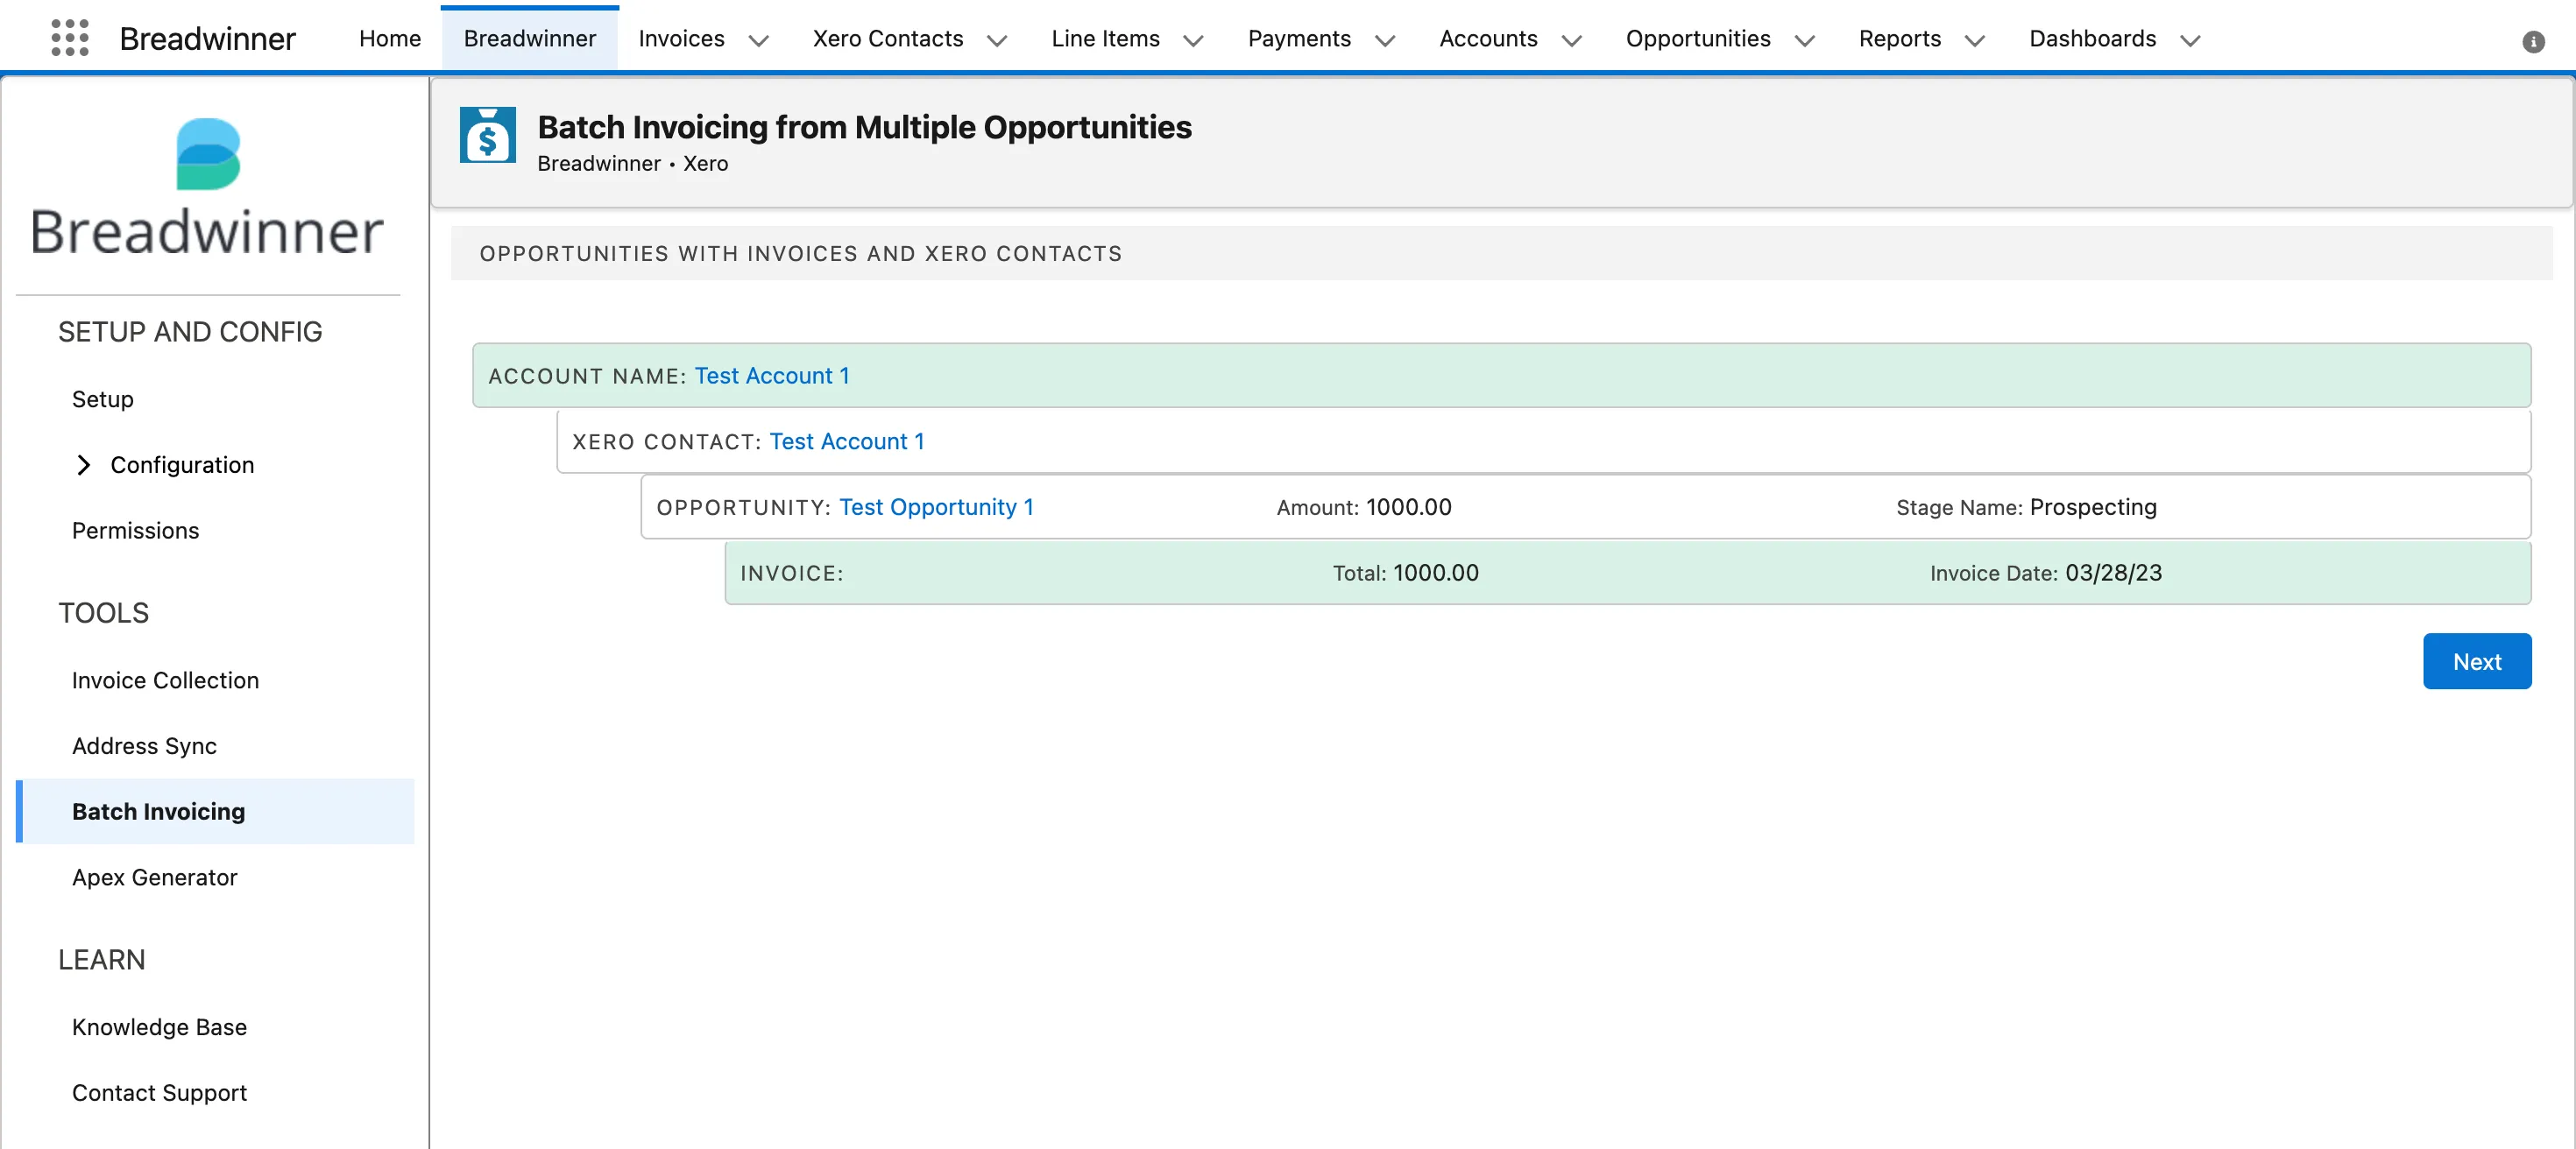Open Setup in the sidebar

[x=102, y=398]
